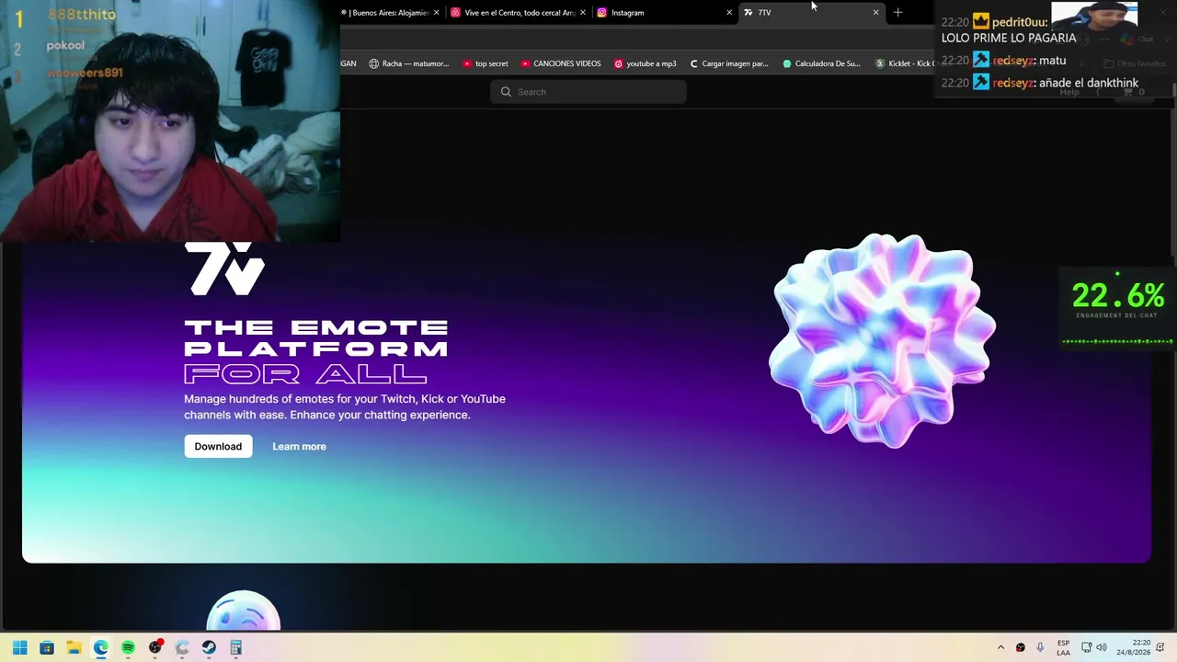The height and width of the screenshot is (662, 1177).
Task: Open the CANCIONES VIDEOS bookmark
Action: pos(560,63)
